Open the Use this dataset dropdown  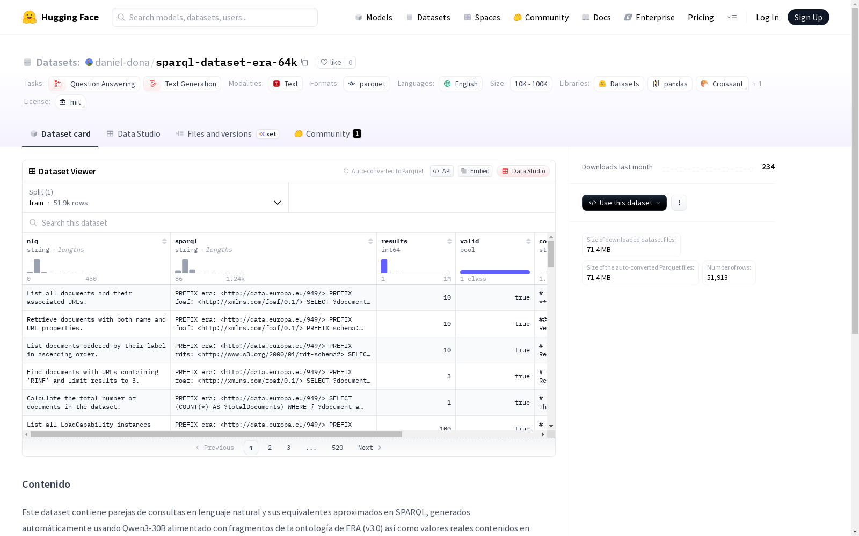(x=624, y=203)
